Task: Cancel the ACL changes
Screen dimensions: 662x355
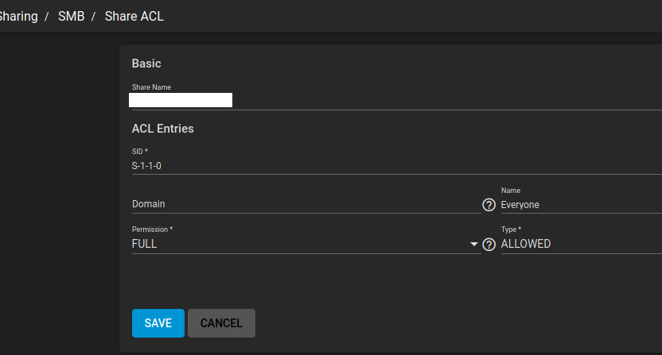Action: pyautogui.click(x=221, y=323)
